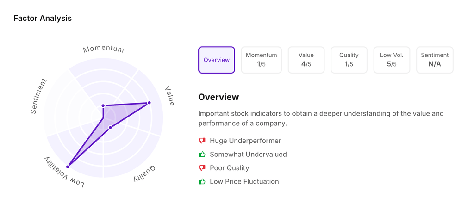Click the Low Volatility data point on radar
This screenshot has height=204, width=474.
point(68,166)
